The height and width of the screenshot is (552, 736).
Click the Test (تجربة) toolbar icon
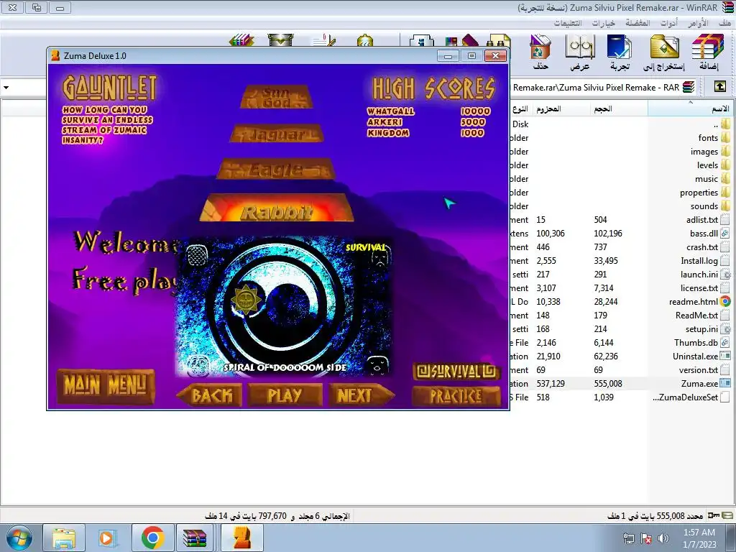620,52
